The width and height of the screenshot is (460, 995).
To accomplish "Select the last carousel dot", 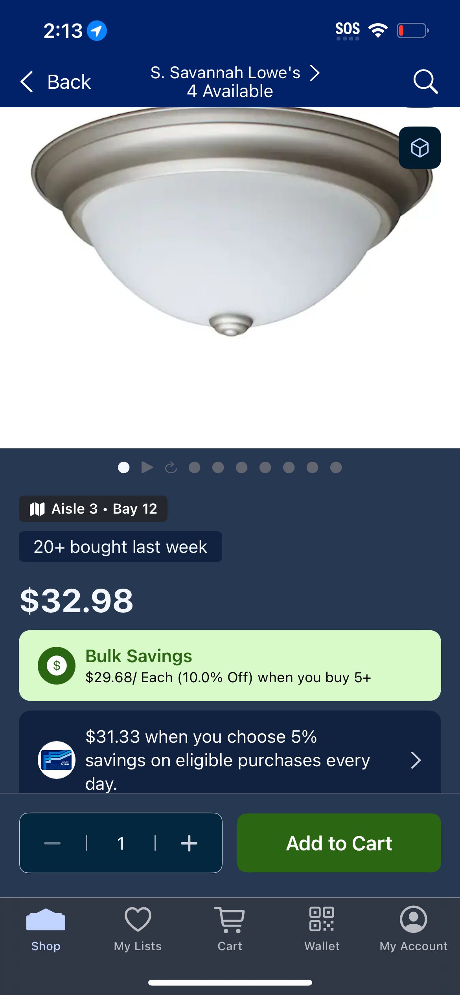I will tap(336, 467).
